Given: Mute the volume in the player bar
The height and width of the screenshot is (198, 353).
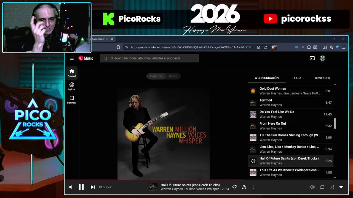Looking at the screenshot, I should (312, 187).
